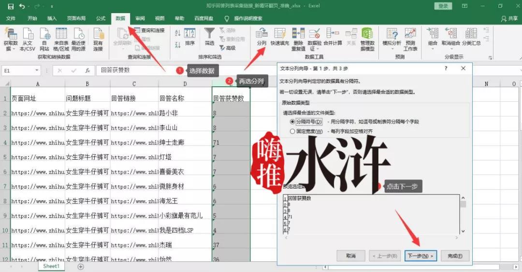Click the Undo arrow in title bar
522x272 pixels.
[22, 6]
